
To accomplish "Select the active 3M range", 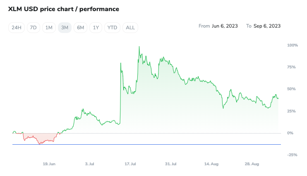I will pyautogui.click(x=65, y=28).
